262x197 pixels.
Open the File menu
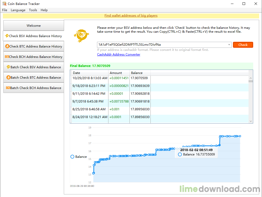[5, 10]
